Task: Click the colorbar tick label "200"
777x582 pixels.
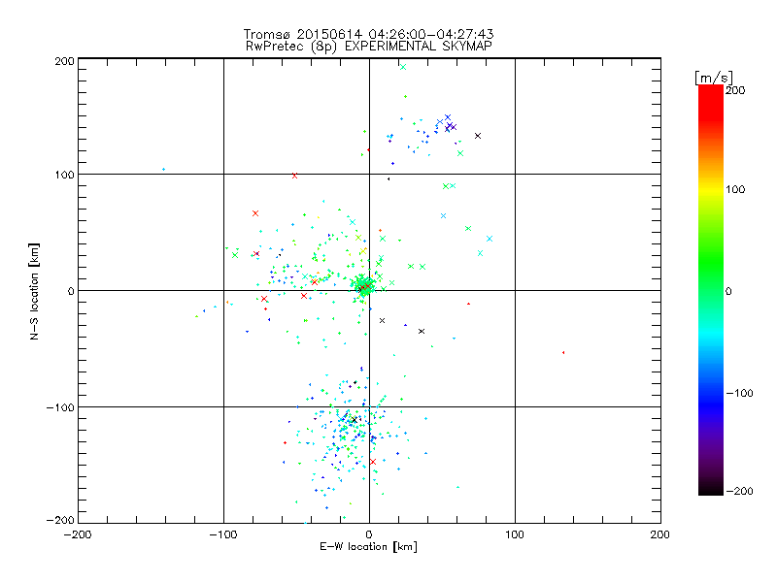Action: coord(735,90)
